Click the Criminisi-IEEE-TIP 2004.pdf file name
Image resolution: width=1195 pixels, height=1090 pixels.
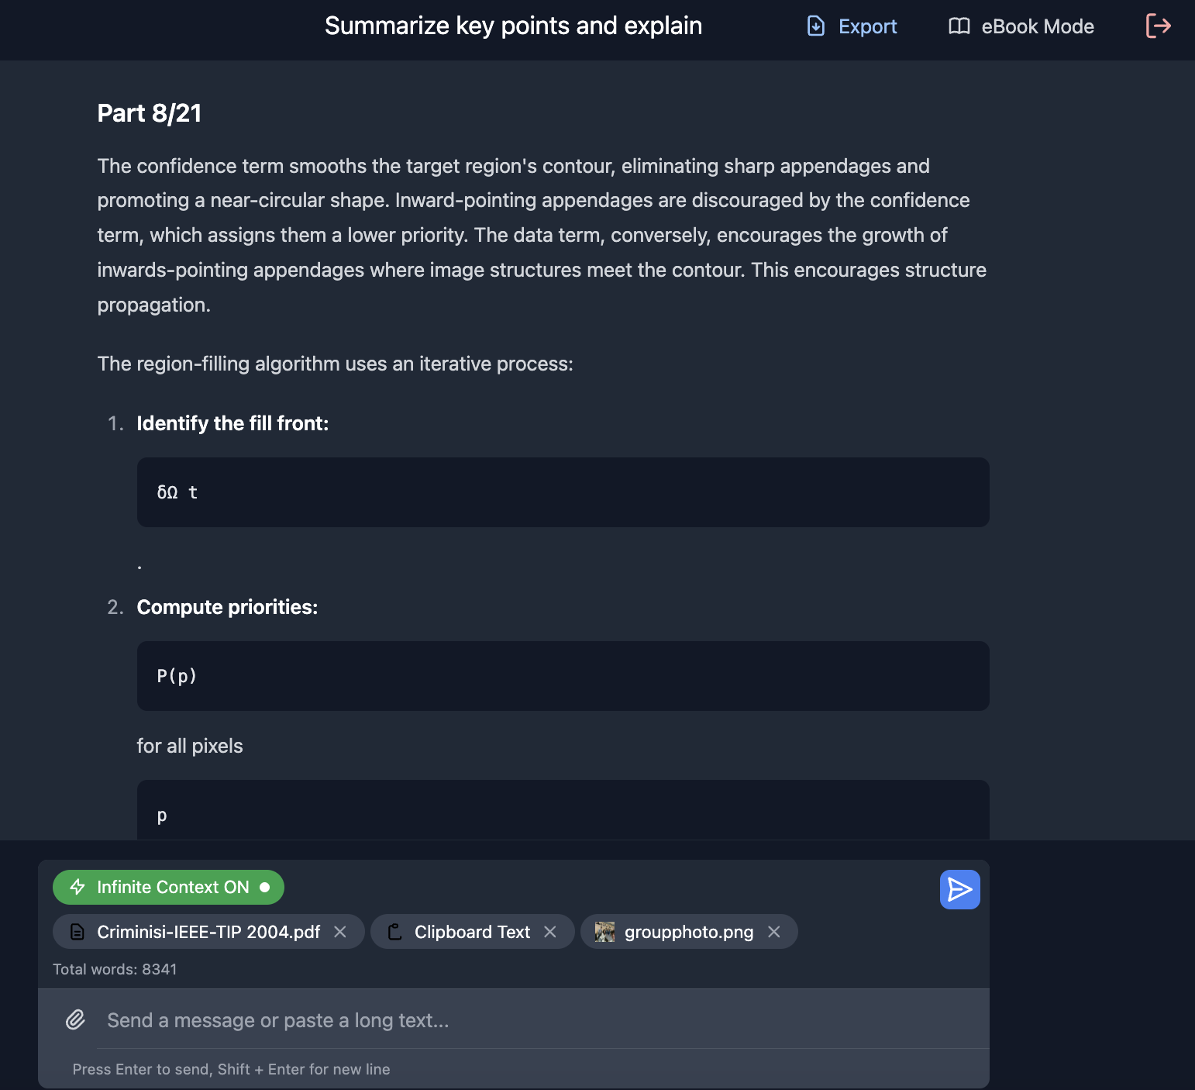click(x=208, y=932)
